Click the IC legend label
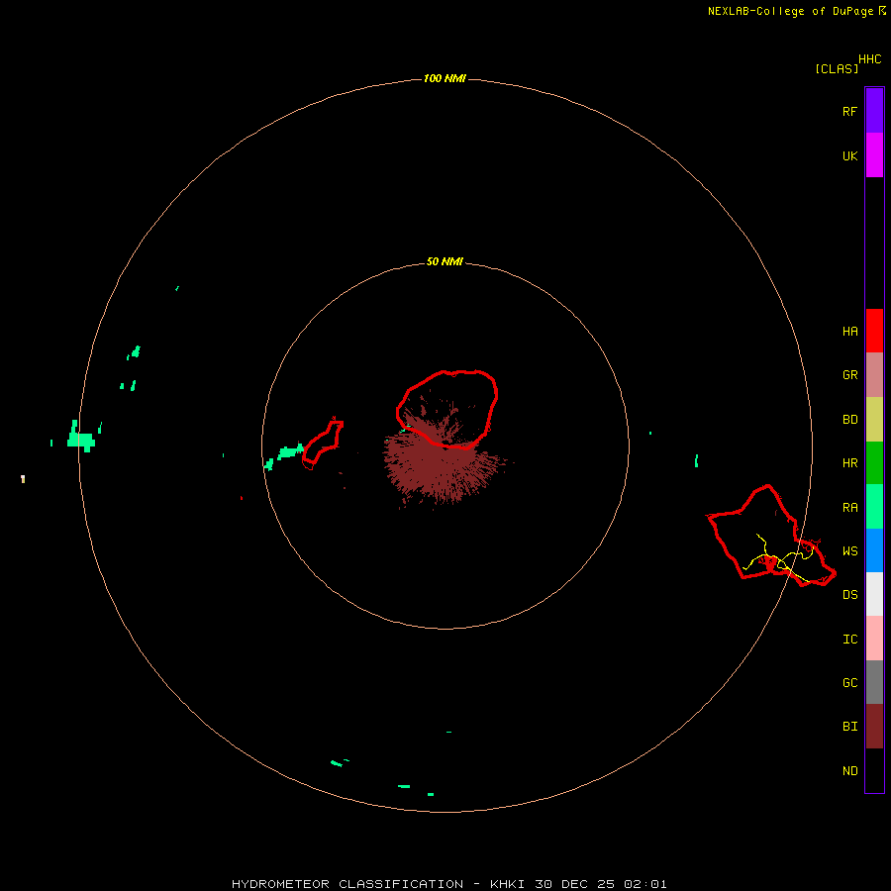Viewport: 891px width, 891px height. (x=849, y=640)
